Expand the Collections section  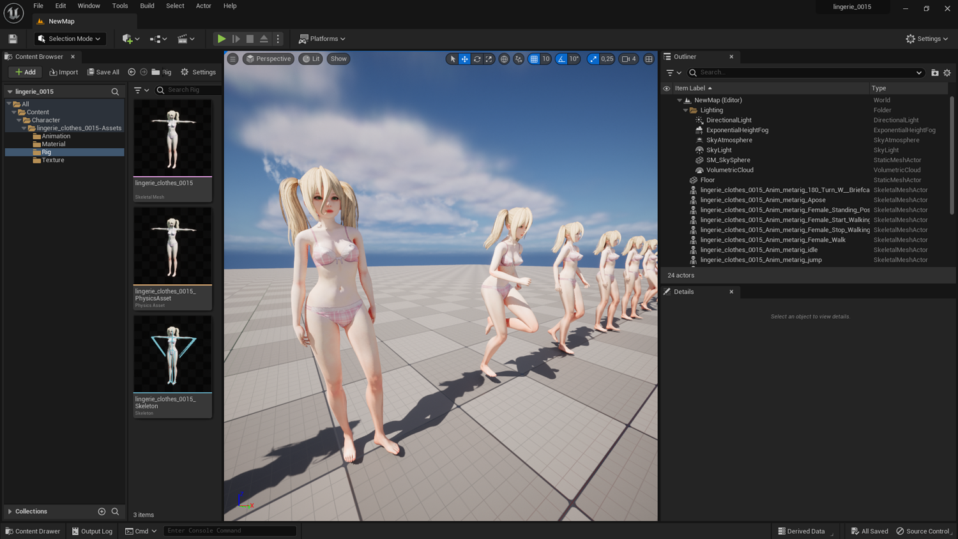click(x=10, y=512)
